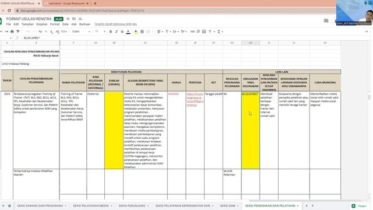Reload the page in the browser
The width and height of the screenshot is (373, 210).
[x=9, y=10]
